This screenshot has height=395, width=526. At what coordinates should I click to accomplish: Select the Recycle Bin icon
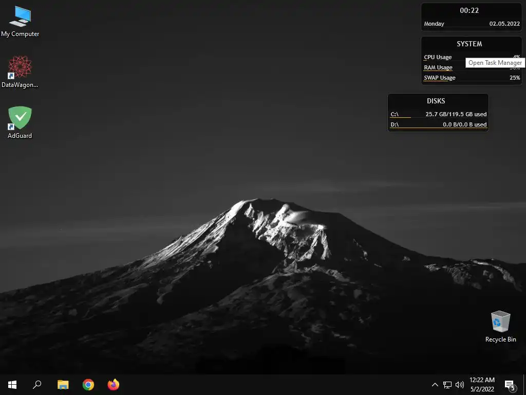point(500,327)
